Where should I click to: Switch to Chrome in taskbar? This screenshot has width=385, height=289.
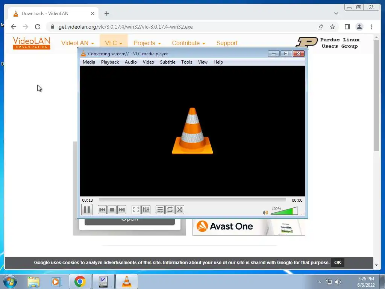[x=80, y=281]
